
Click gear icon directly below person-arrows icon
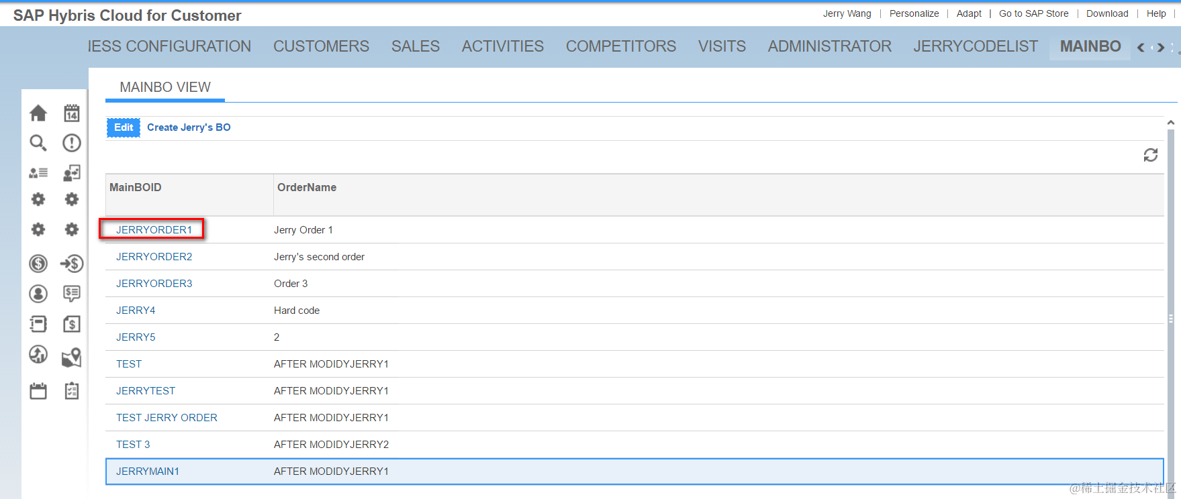click(71, 199)
